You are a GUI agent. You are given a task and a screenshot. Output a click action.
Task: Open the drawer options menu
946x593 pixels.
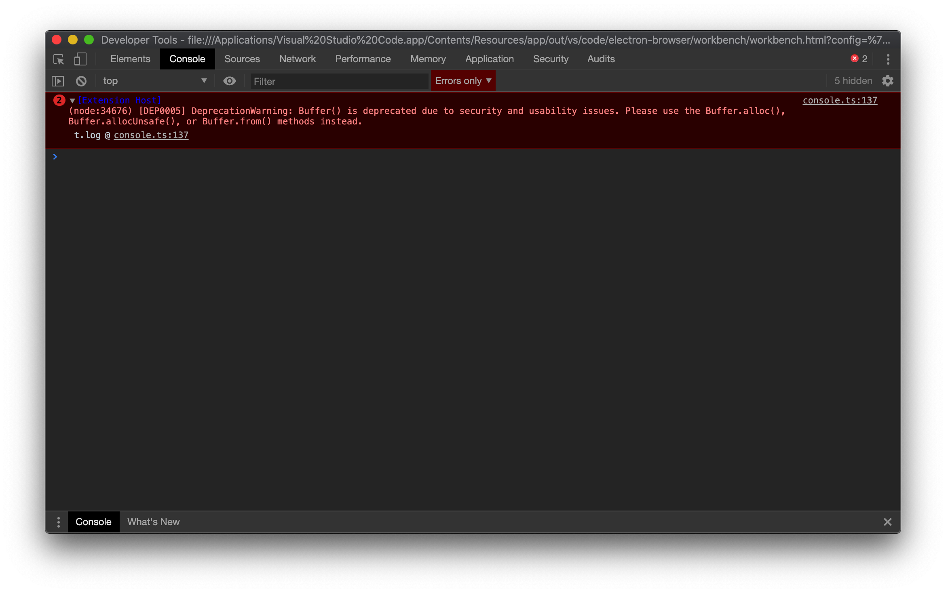[x=58, y=522]
